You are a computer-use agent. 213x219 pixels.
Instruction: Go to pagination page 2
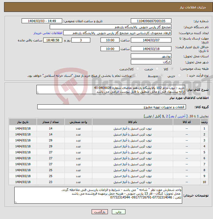coord(167,116)
